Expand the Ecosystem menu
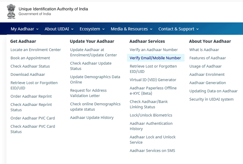The width and height of the screenshot is (243, 164). tap(92, 29)
